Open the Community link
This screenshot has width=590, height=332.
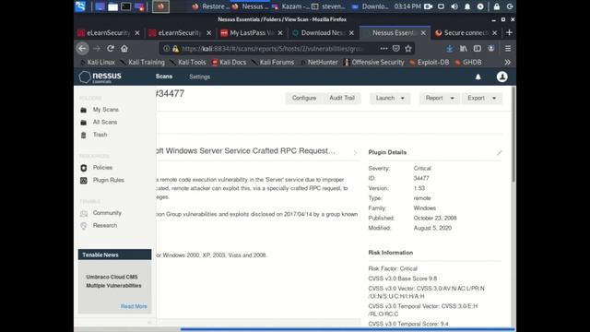point(107,213)
